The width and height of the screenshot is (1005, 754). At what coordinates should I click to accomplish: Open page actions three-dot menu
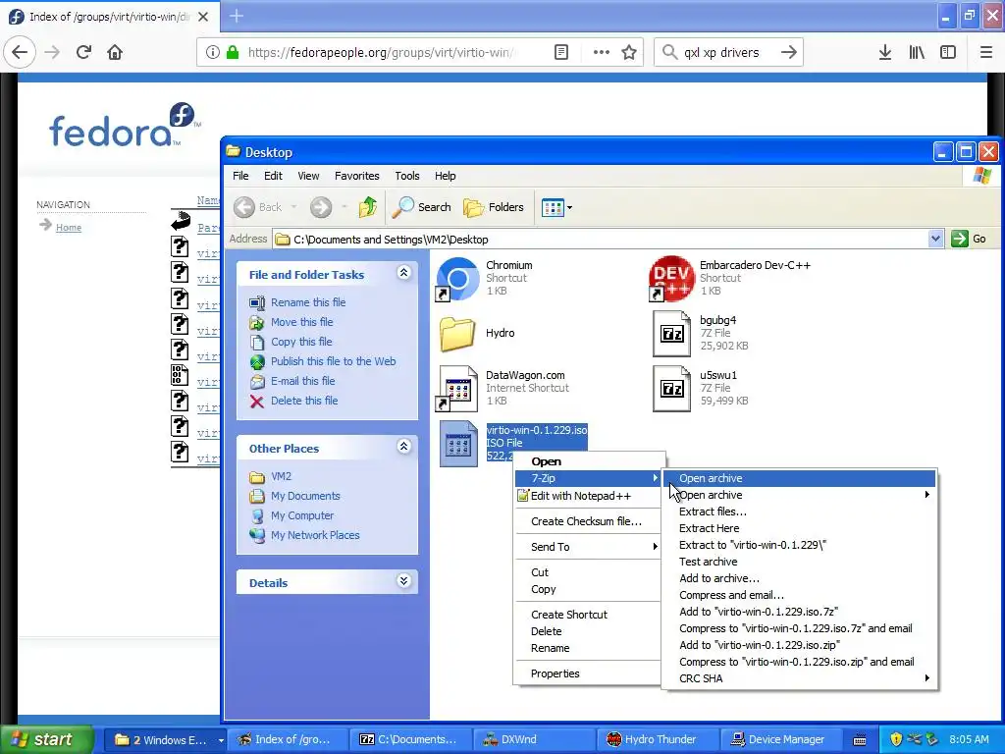coord(601,53)
